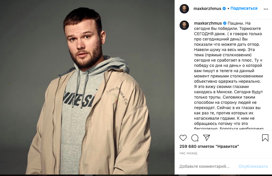
Task: Open maxkorzhmus profile from header username
Action: pyautogui.click(x=207, y=9)
